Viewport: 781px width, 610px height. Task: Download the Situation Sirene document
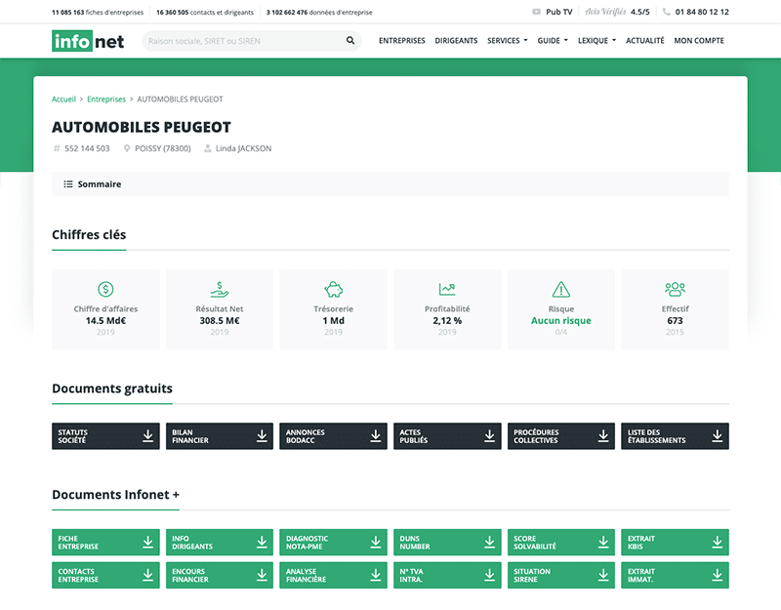click(560, 575)
